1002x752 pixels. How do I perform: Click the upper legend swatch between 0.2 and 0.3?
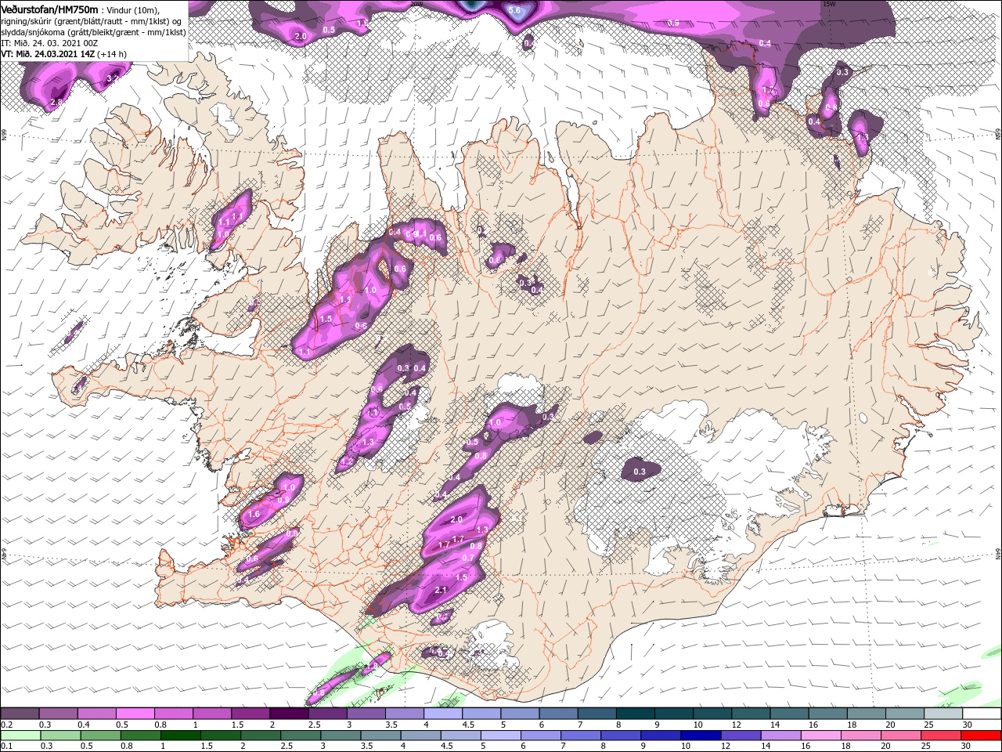(20, 714)
